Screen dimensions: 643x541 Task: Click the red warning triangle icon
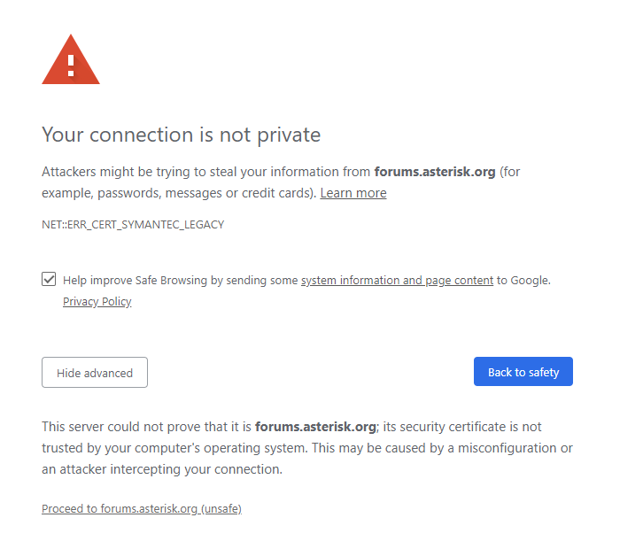point(71,60)
